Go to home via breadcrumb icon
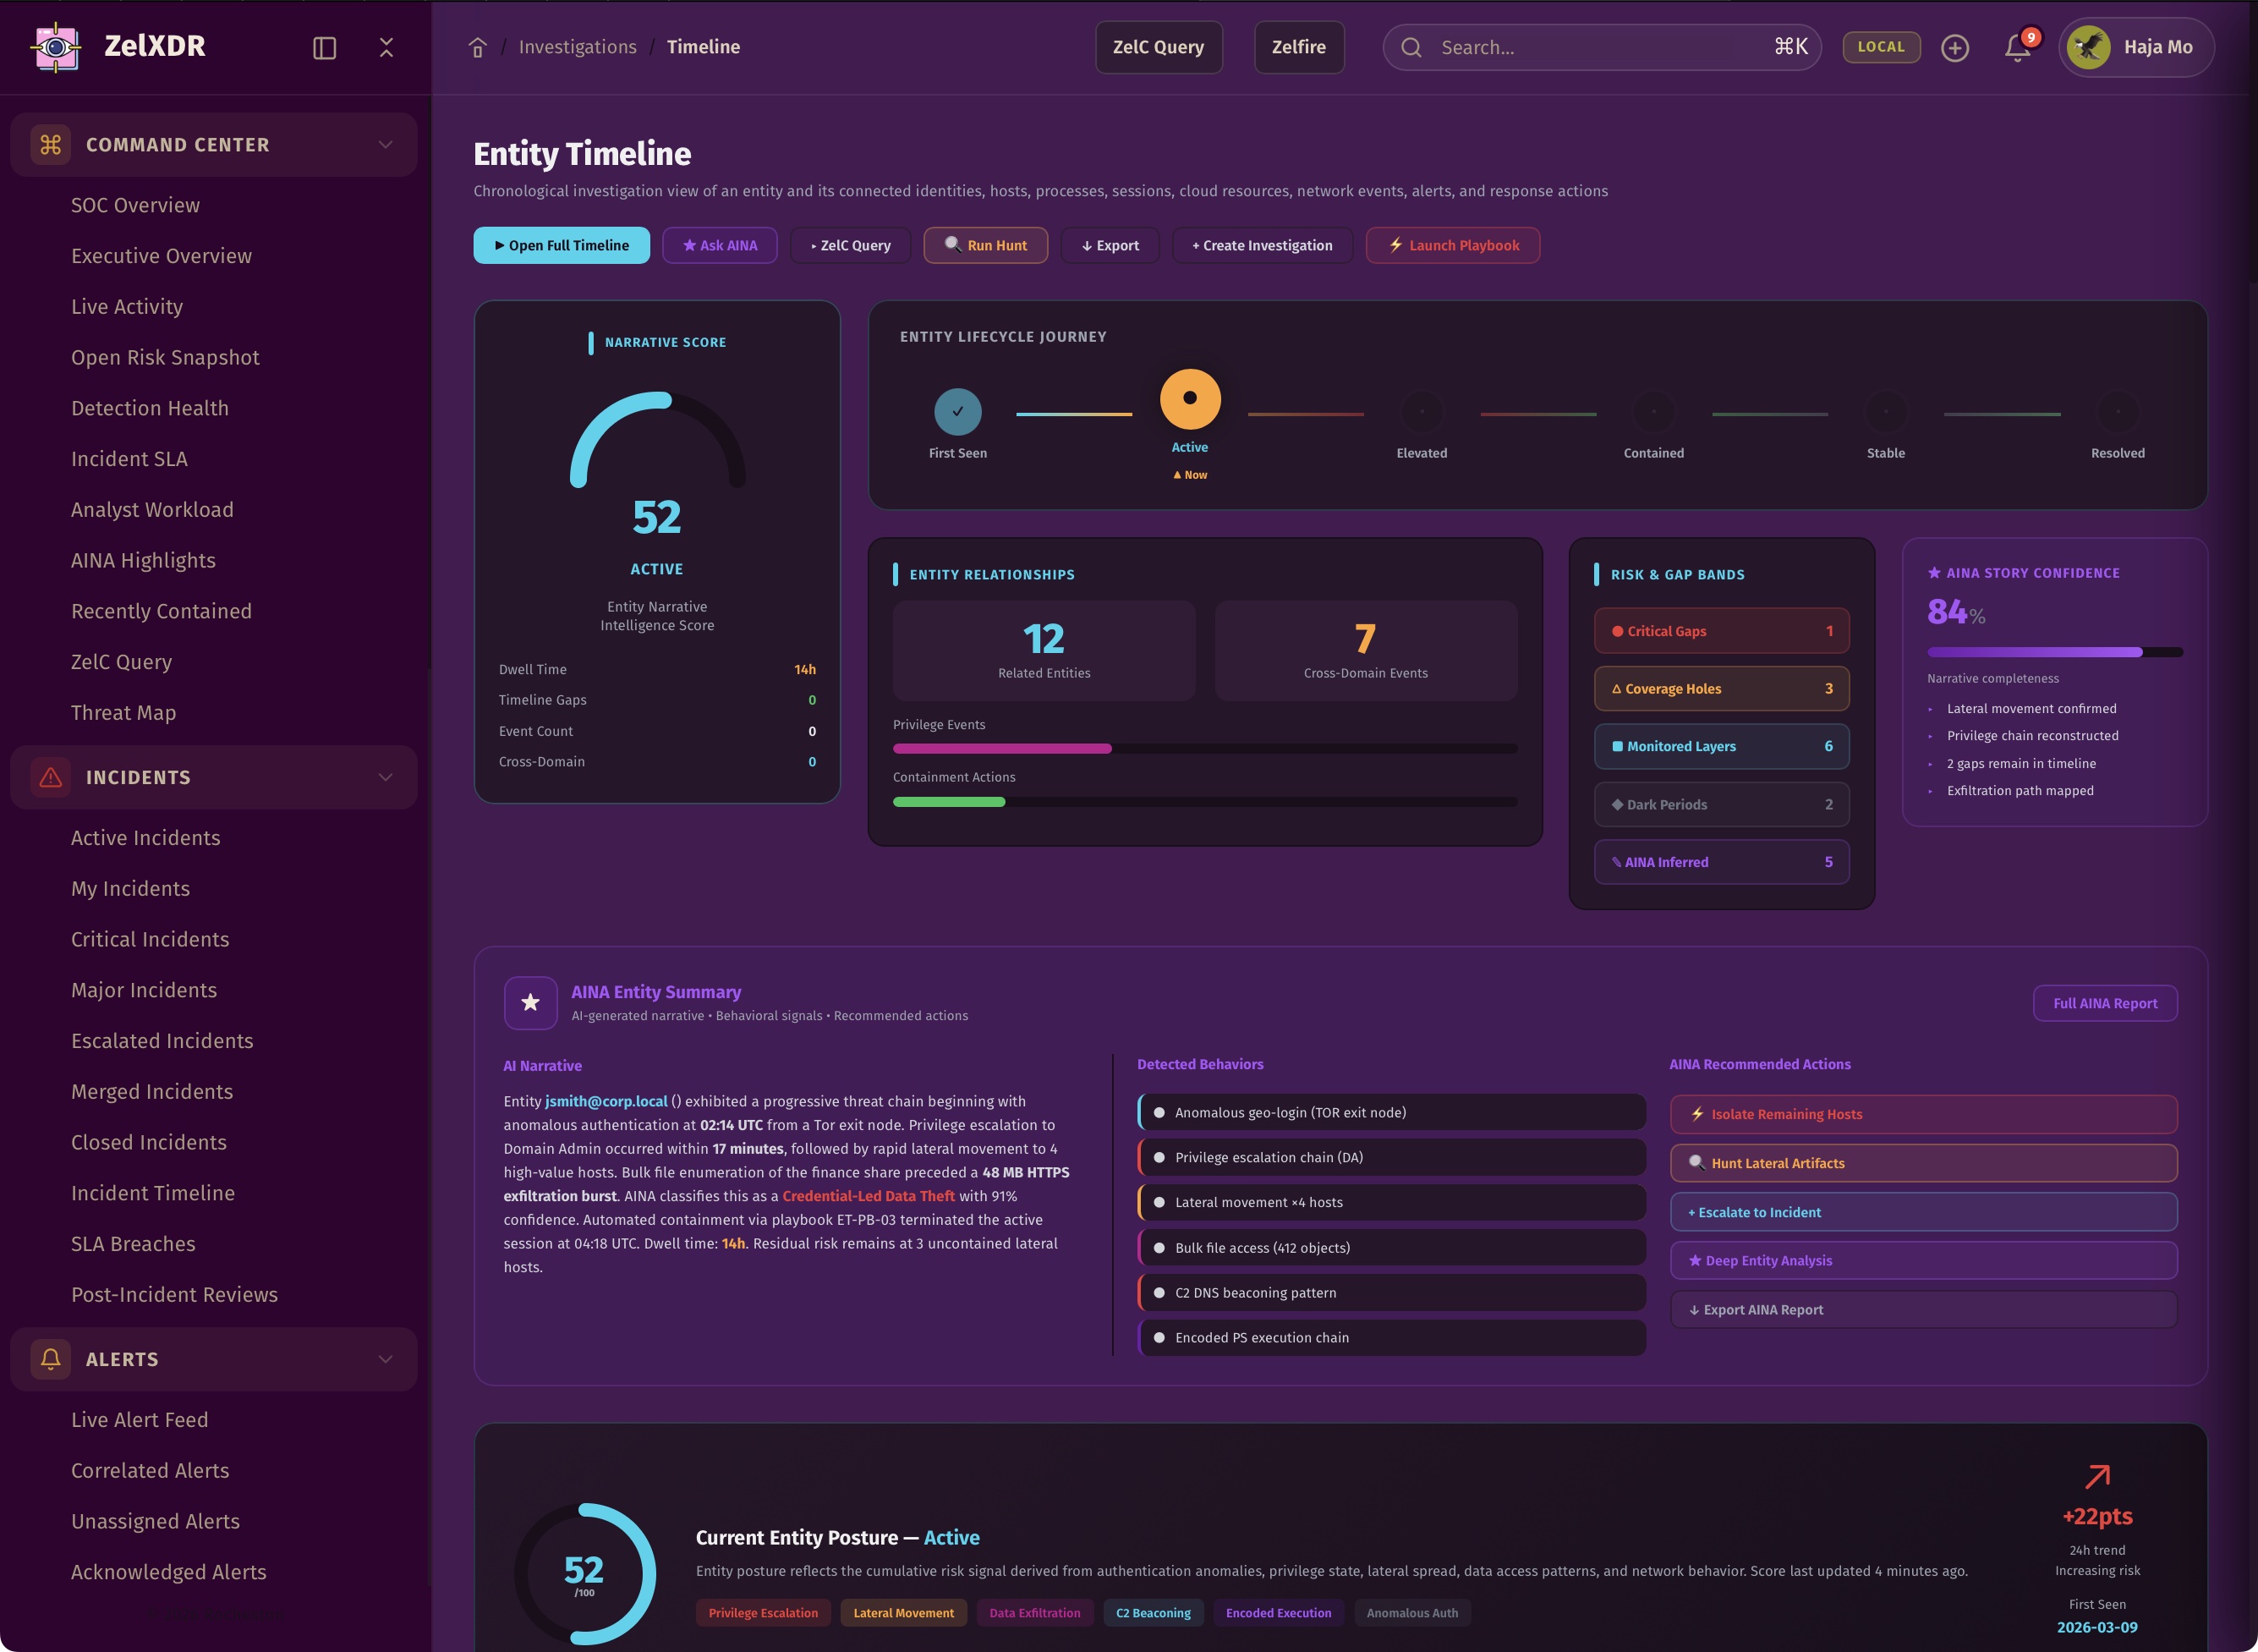This screenshot has height=1652, width=2258. click(478, 48)
